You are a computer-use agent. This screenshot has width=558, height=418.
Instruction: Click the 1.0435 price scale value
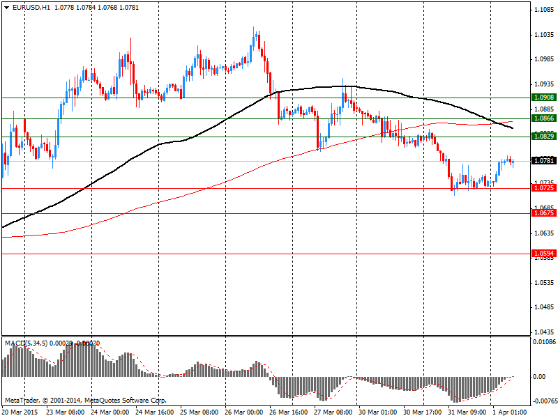tap(544, 332)
